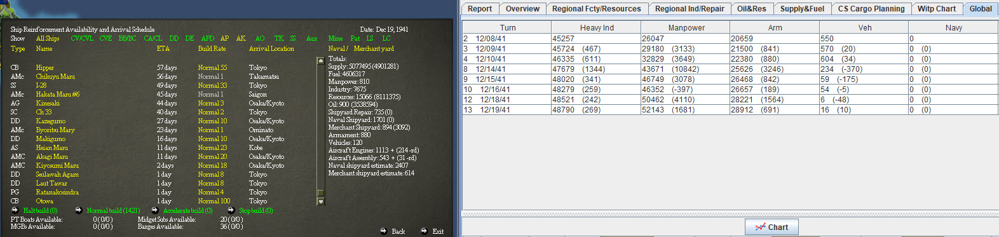
Task: Click the ship list scroll-up arrow
Action: click(320, 61)
